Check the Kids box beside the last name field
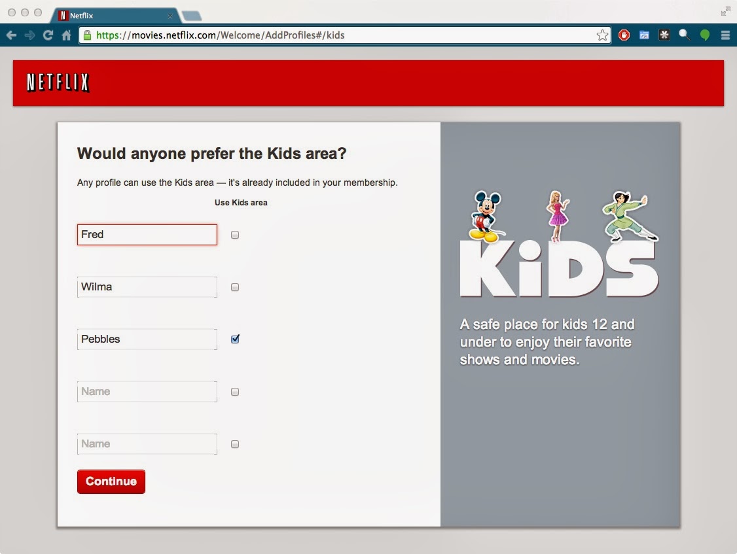 pyautogui.click(x=235, y=444)
